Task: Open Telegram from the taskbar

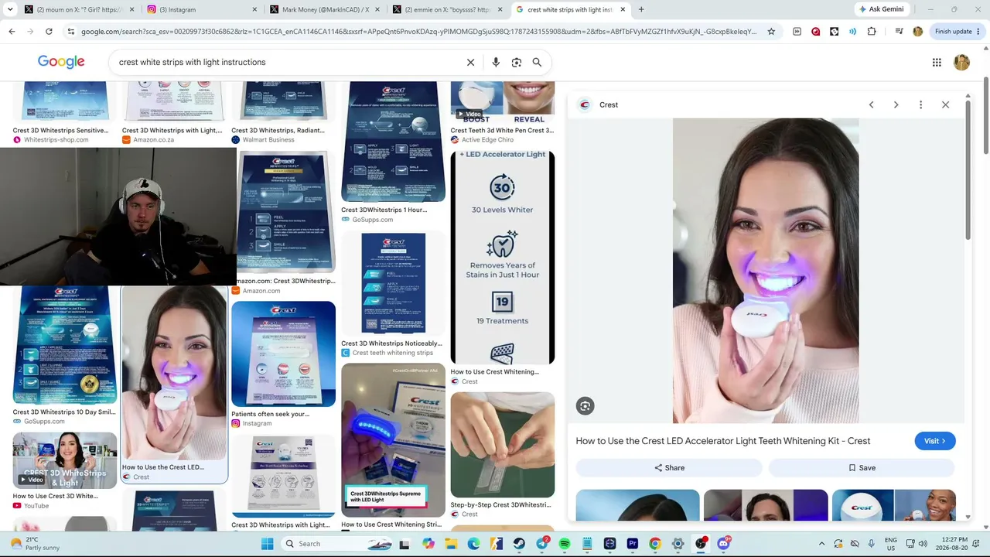Action: click(541, 544)
